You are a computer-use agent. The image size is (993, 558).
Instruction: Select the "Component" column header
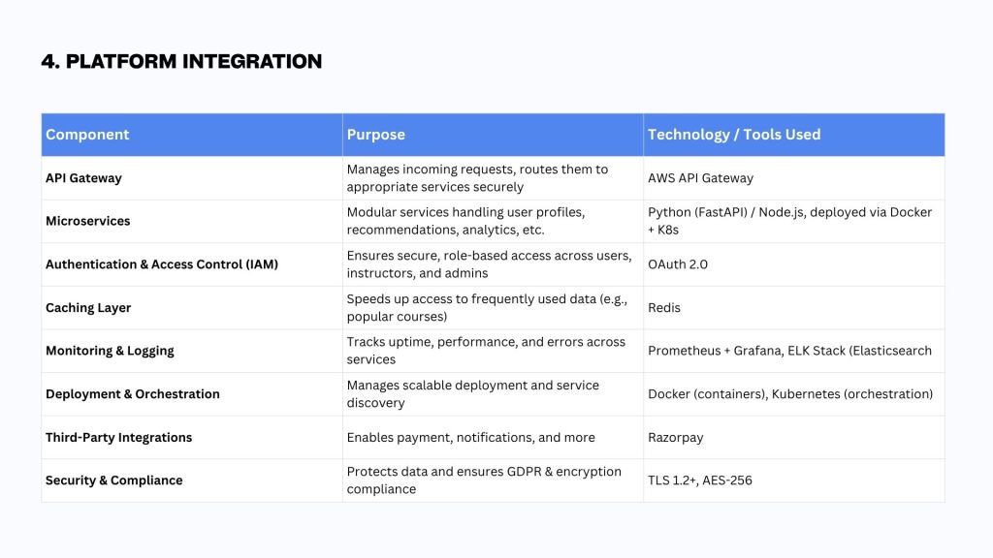click(87, 135)
